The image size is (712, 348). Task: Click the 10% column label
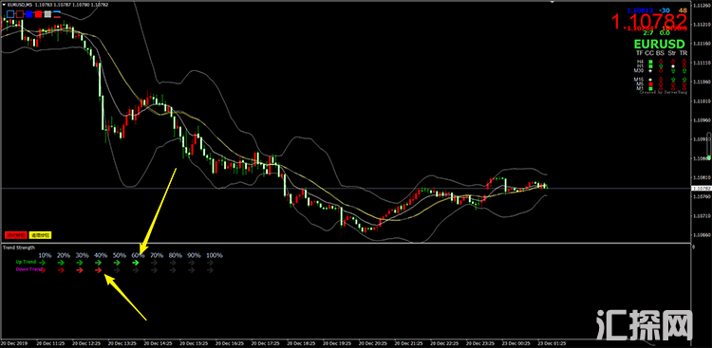point(45,255)
